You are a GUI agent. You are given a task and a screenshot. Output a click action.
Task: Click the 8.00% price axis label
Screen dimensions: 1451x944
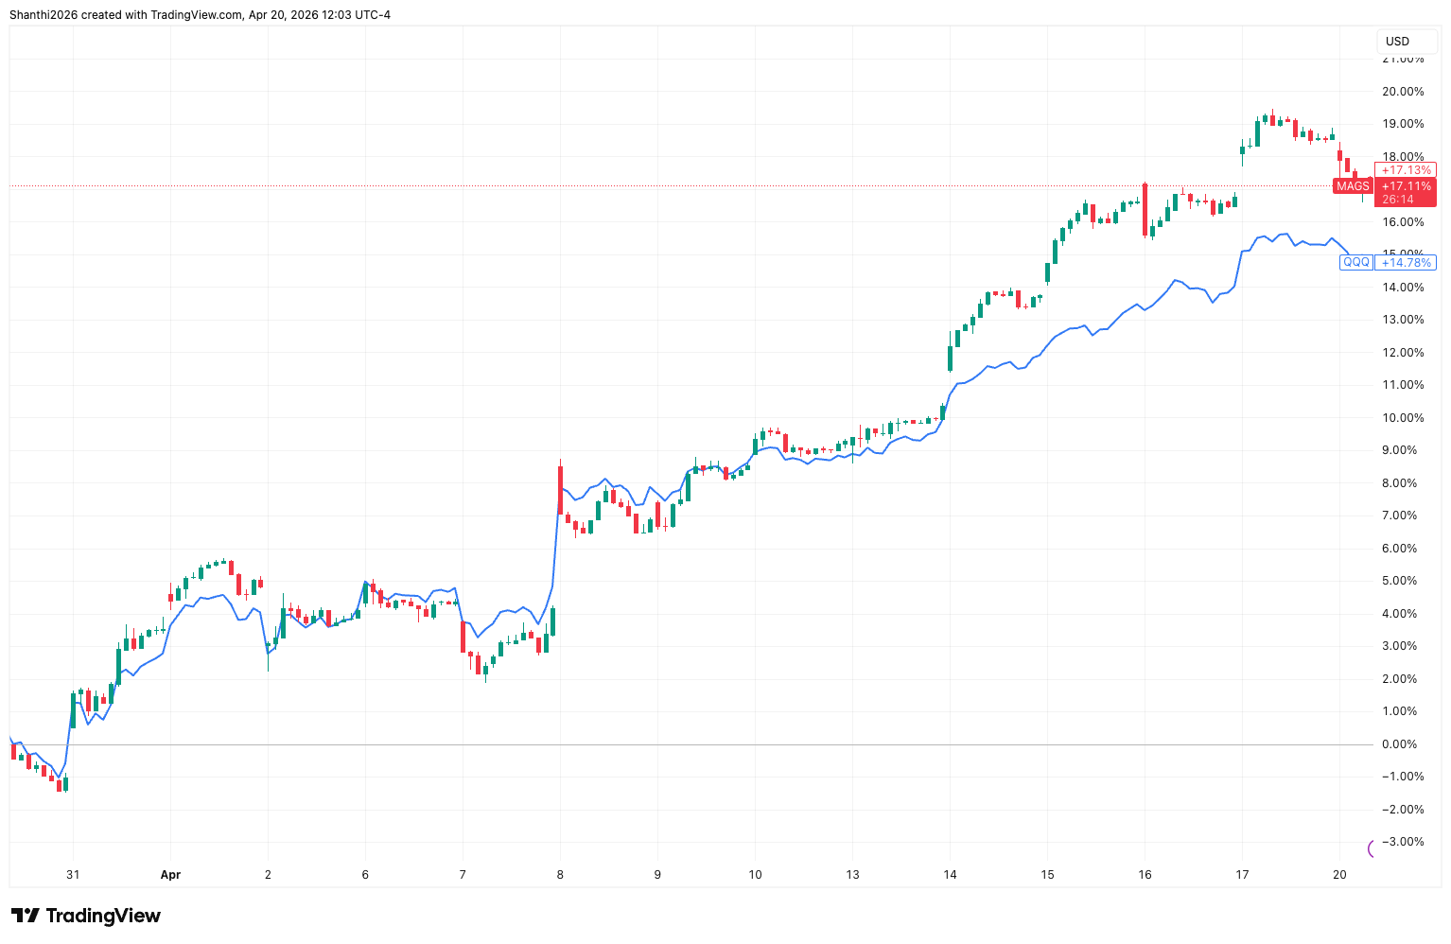tap(1400, 483)
